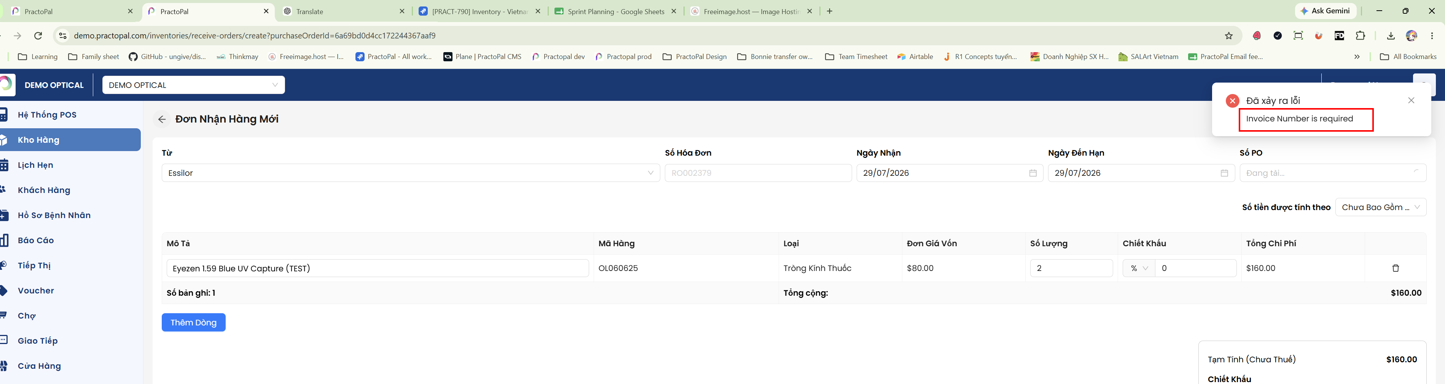Viewport: 1445px width, 384px height.
Task: Open Khách Hàng in the sidebar
Action: tap(44, 191)
